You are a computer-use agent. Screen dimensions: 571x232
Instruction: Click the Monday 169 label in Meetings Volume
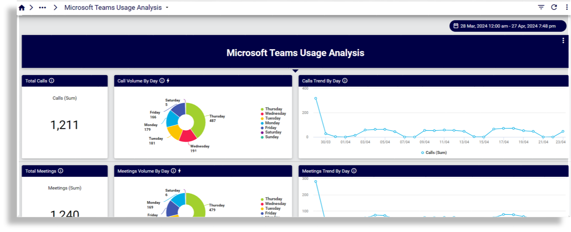pyautogui.click(x=153, y=205)
